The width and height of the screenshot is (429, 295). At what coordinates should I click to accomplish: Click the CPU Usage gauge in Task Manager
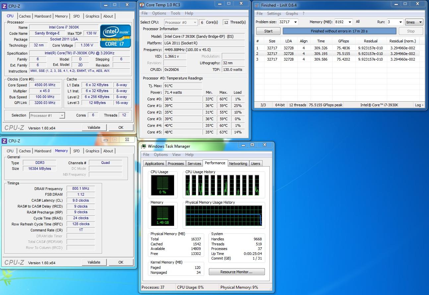pos(162,185)
